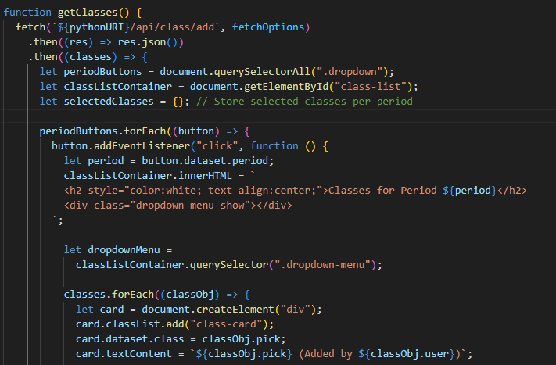The height and width of the screenshot is (365, 556).
Task: Click document.createElement call
Action: (208, 310)
